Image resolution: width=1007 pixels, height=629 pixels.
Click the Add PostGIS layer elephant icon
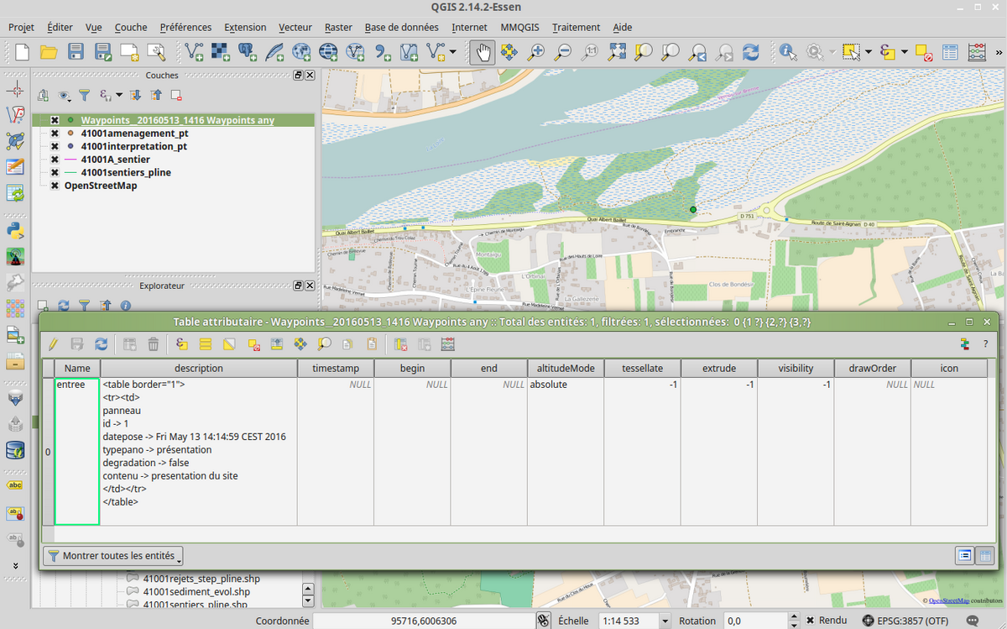click(x=248, y=52)
